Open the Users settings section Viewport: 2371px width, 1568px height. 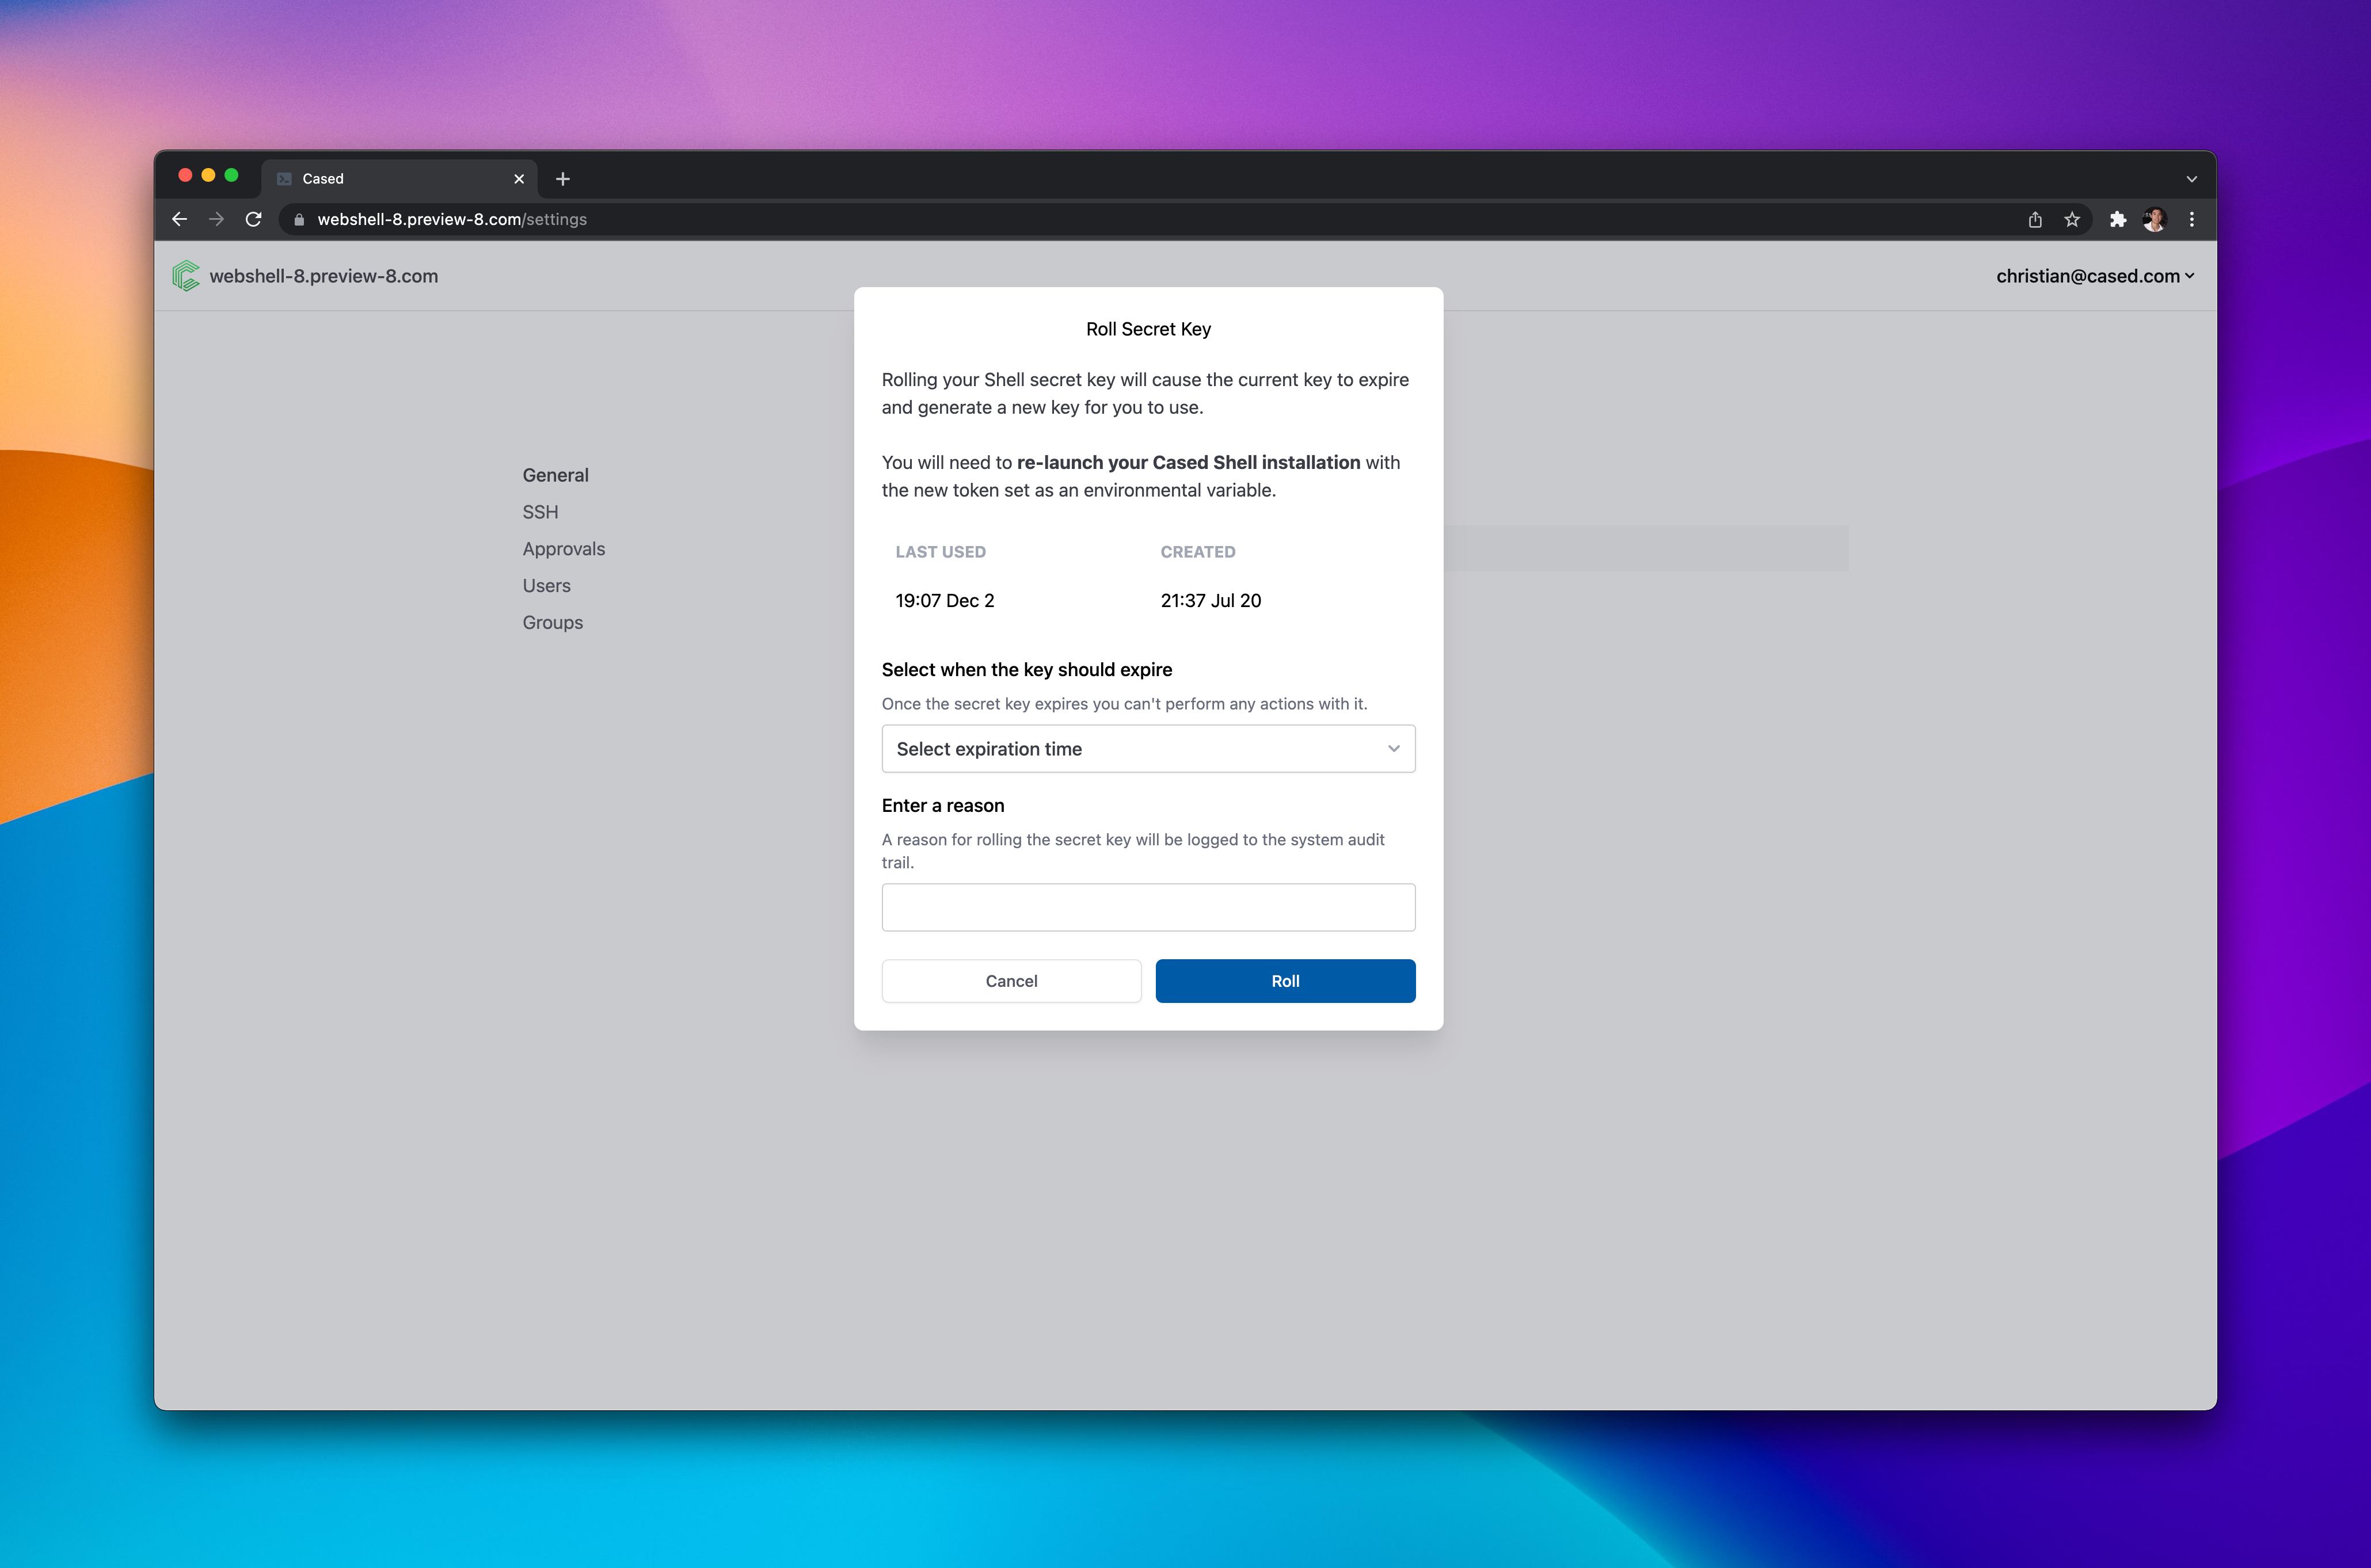click(x=546, y=586)
